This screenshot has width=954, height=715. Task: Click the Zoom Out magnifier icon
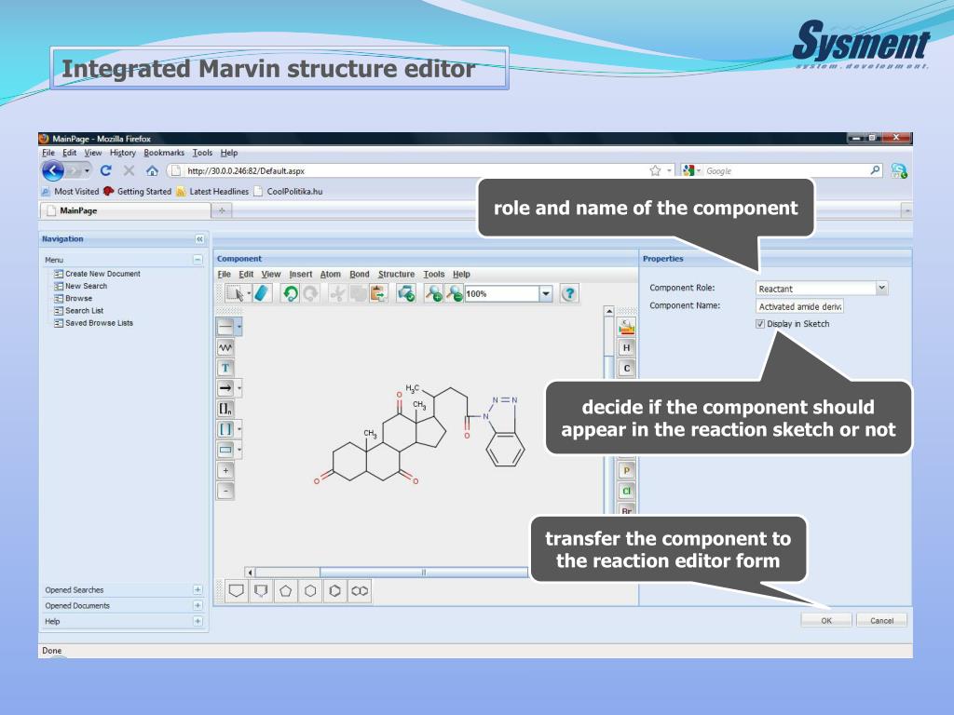click(454, 293)
